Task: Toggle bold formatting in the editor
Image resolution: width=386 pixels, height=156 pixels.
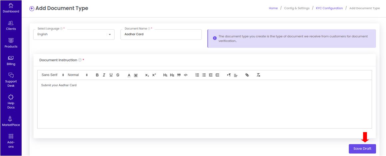Action: (97, 75)
